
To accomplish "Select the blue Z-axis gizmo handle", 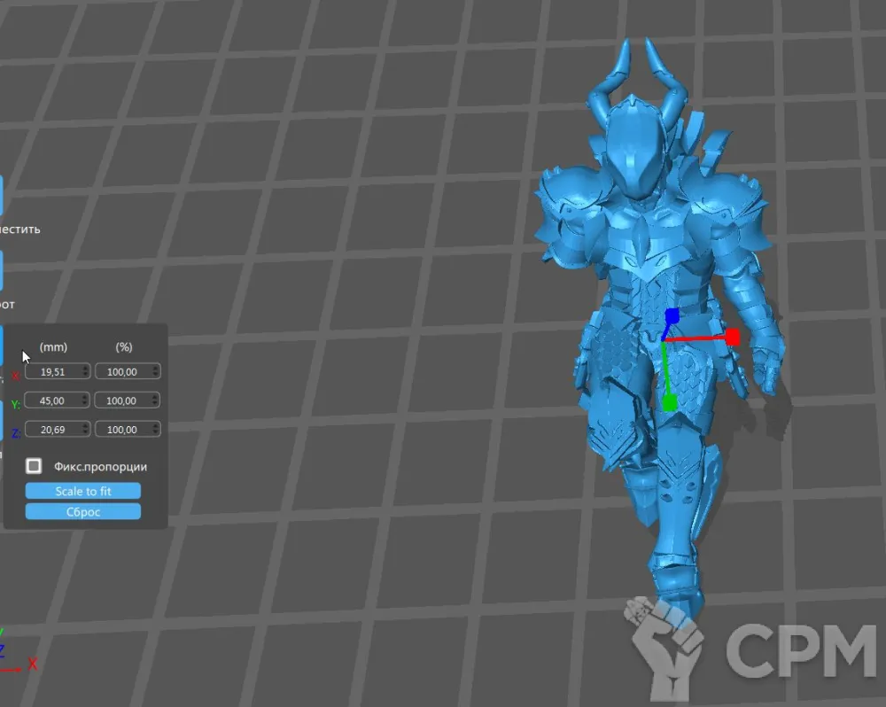I will (672, 315).
